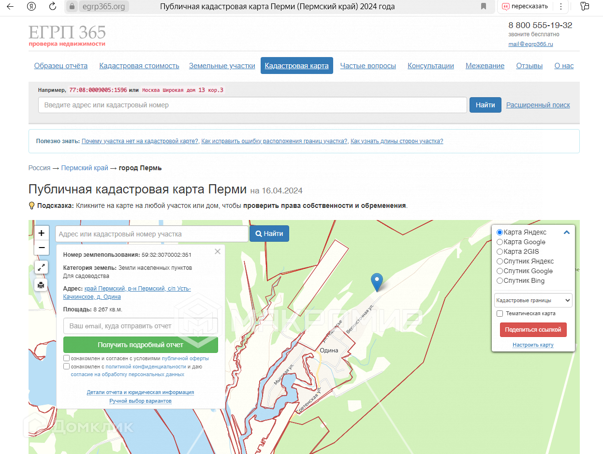Open the Земельные участки menu item
The image size is (603, 454).
pyautogui.click(x=222, y=66)
